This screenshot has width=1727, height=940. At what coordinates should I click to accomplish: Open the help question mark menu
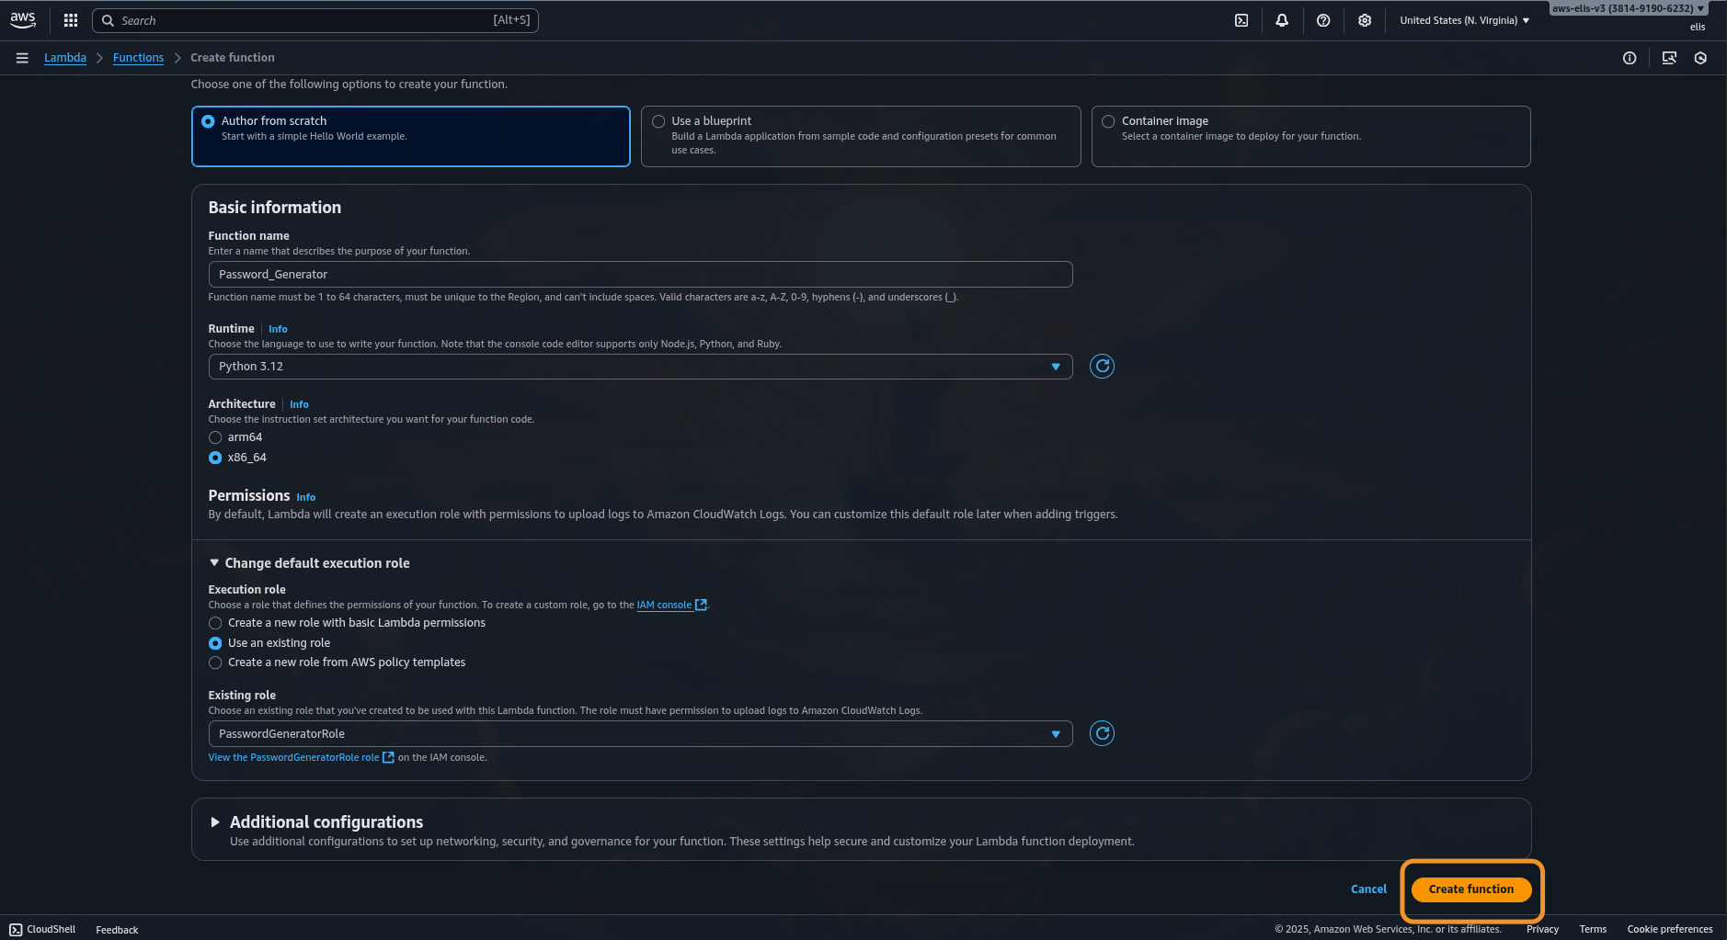[x=1323, y=20]
